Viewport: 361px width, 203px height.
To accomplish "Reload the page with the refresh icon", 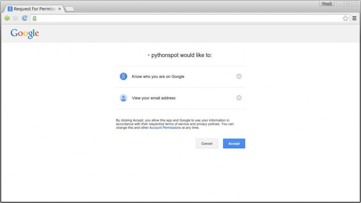I will [x=25, y=18].
